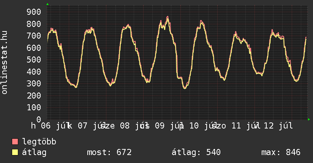This screenshot has height=163, width=313.
Task: Click the max: 846 statistic text
Action: tap(281, 152)
